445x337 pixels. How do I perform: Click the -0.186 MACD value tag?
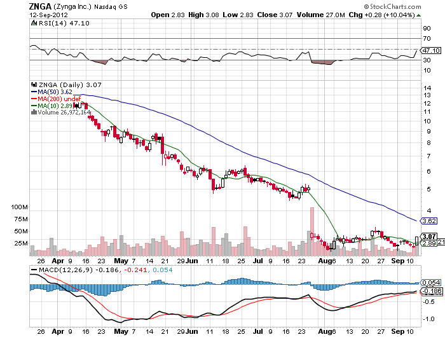tap(432, 291)
